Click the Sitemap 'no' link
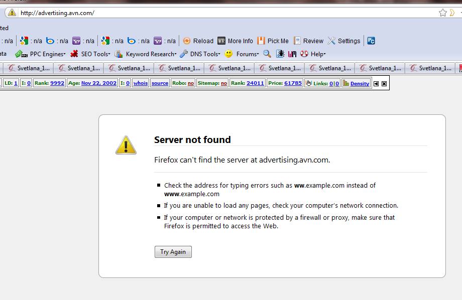 tap(224, 83)
